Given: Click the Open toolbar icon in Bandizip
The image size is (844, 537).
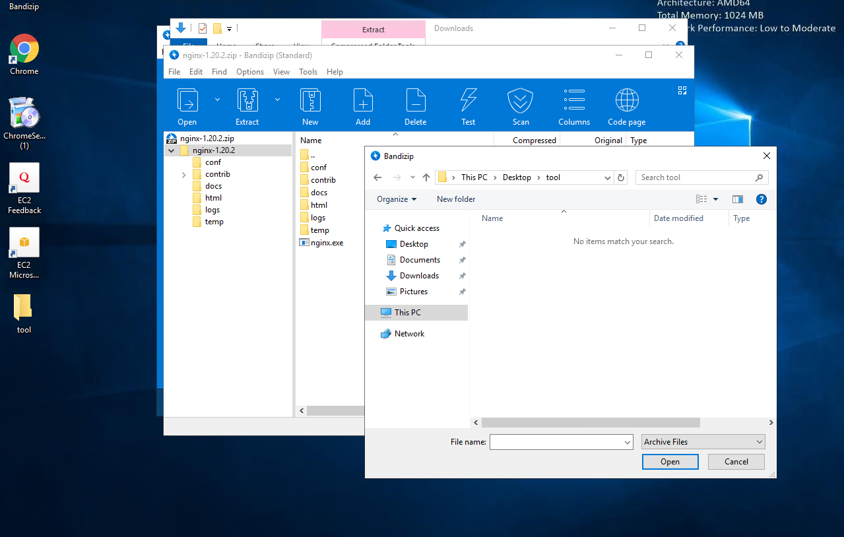Looking at the screenshot, I should pos(187,100).
